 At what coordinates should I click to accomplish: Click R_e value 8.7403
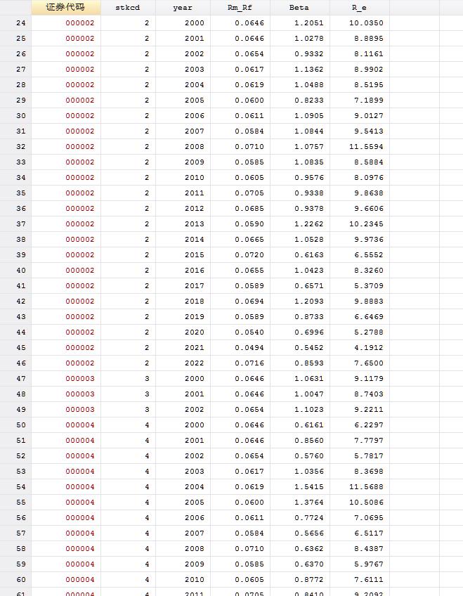click(x=369, y=394)
